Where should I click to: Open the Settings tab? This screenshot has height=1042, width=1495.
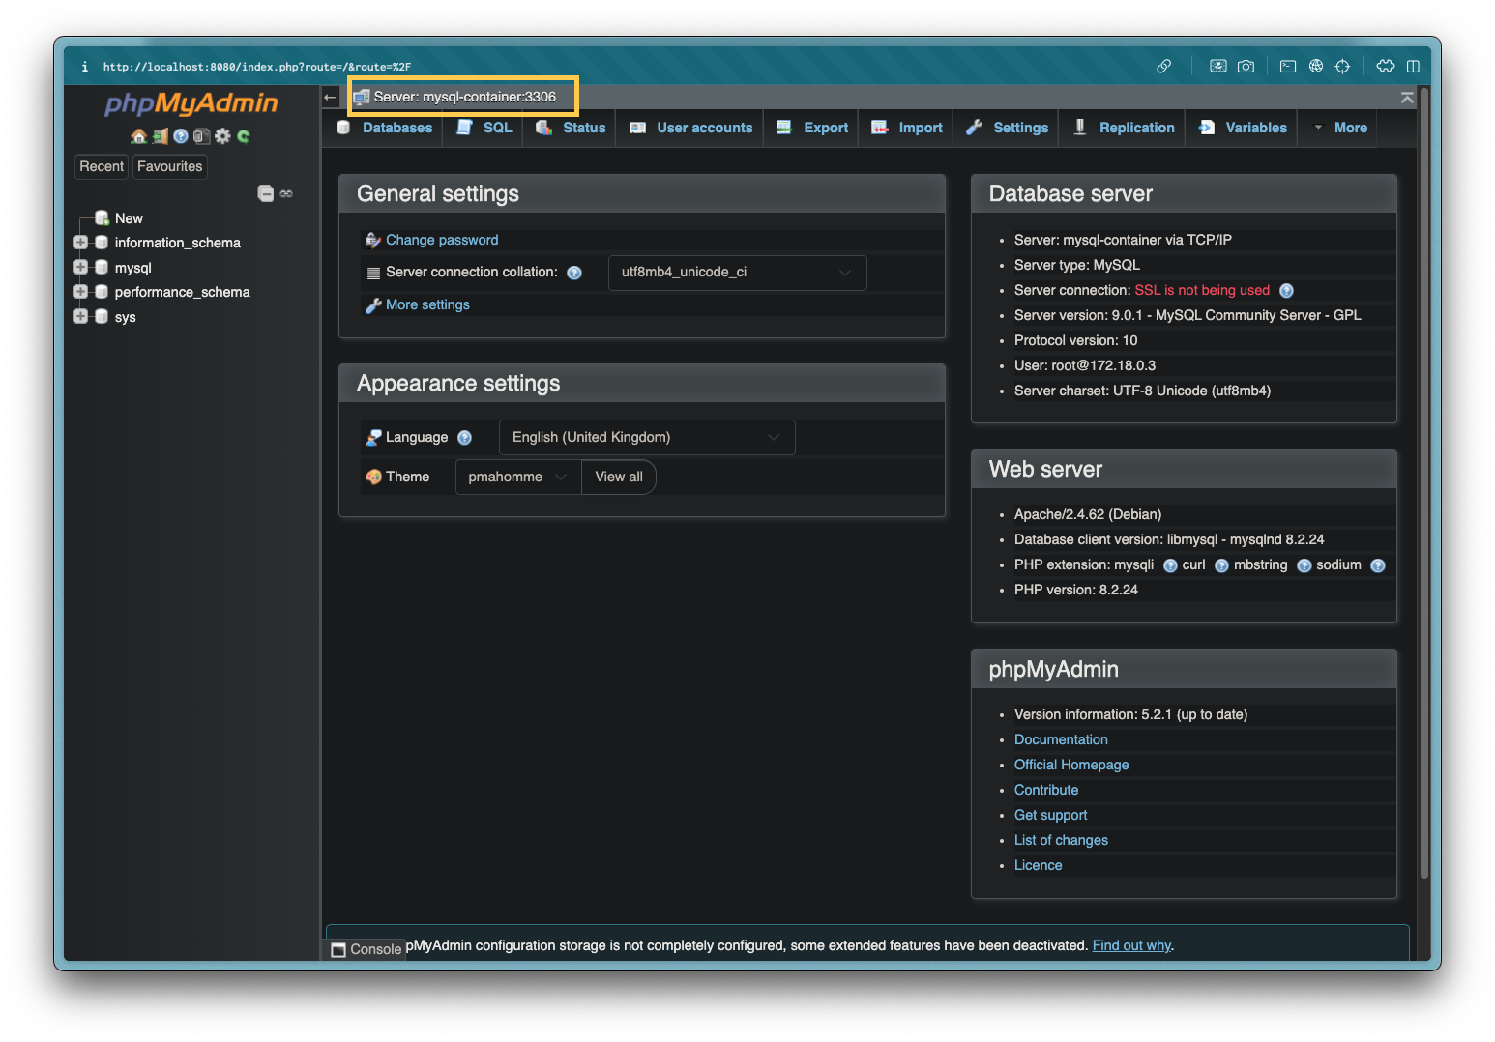pyautogui.click(x=1007, y=128)
